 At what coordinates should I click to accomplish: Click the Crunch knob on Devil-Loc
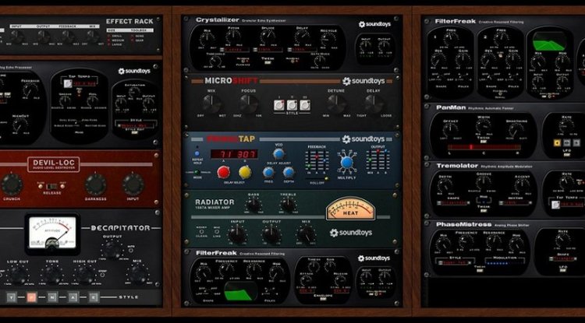[x=12, y=184]
